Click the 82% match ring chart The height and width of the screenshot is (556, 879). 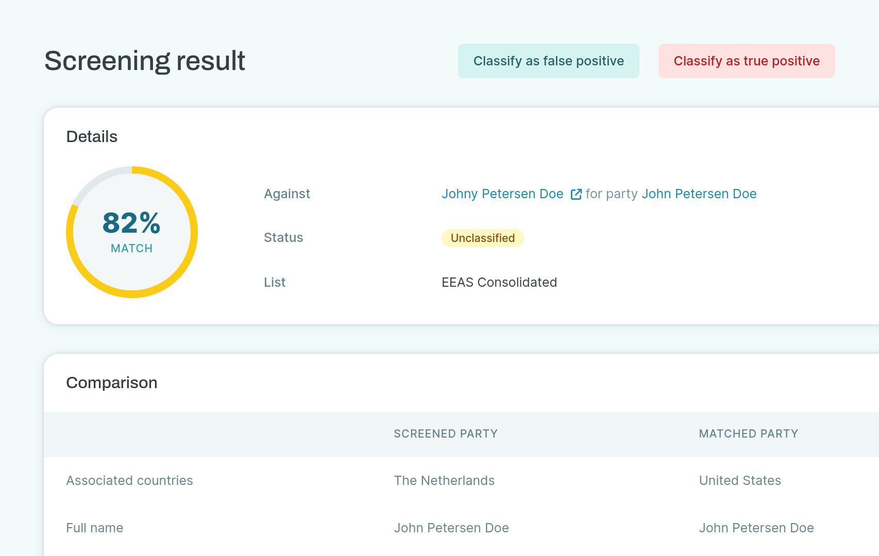tap(131, 233)
